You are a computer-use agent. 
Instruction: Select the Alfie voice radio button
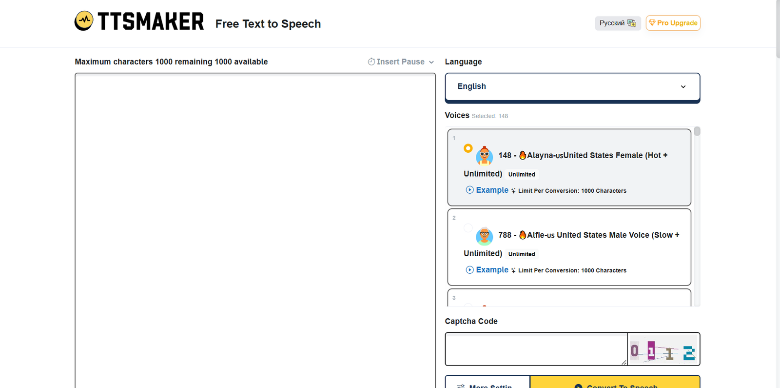click(468, 228)
